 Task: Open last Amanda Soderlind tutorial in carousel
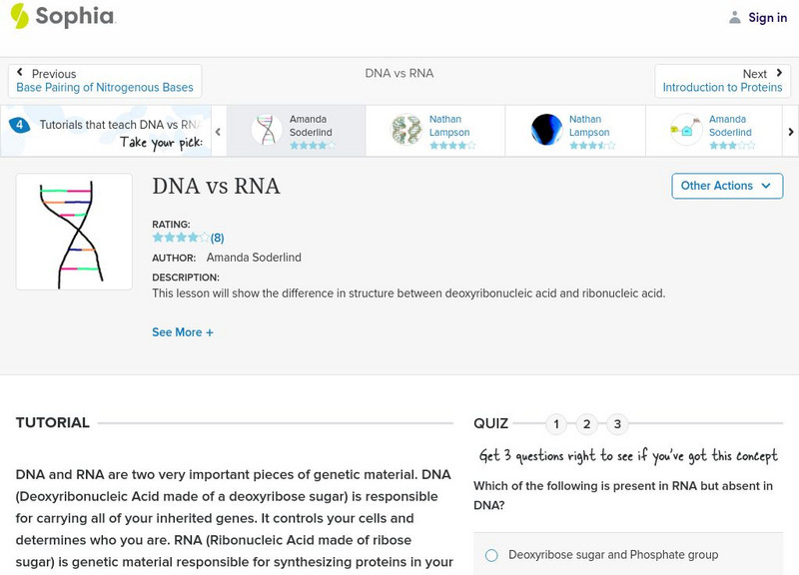click(x=686, y=131)
